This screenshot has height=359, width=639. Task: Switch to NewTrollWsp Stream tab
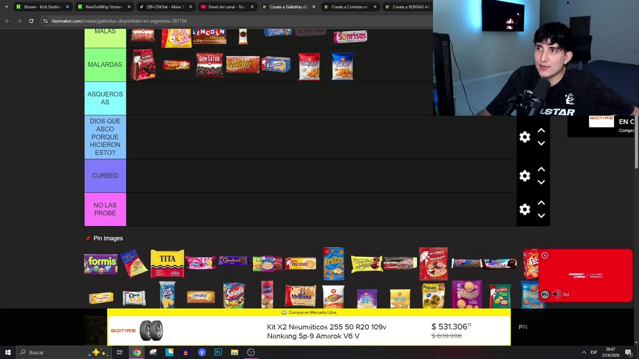coord(104,7)
